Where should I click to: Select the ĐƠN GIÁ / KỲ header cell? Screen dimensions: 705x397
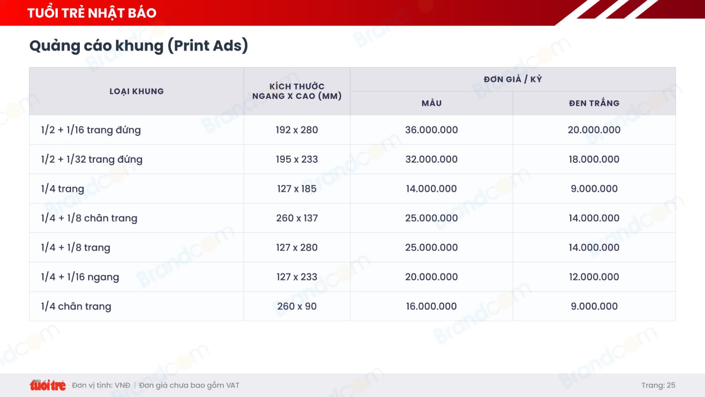tap(512, 79)
